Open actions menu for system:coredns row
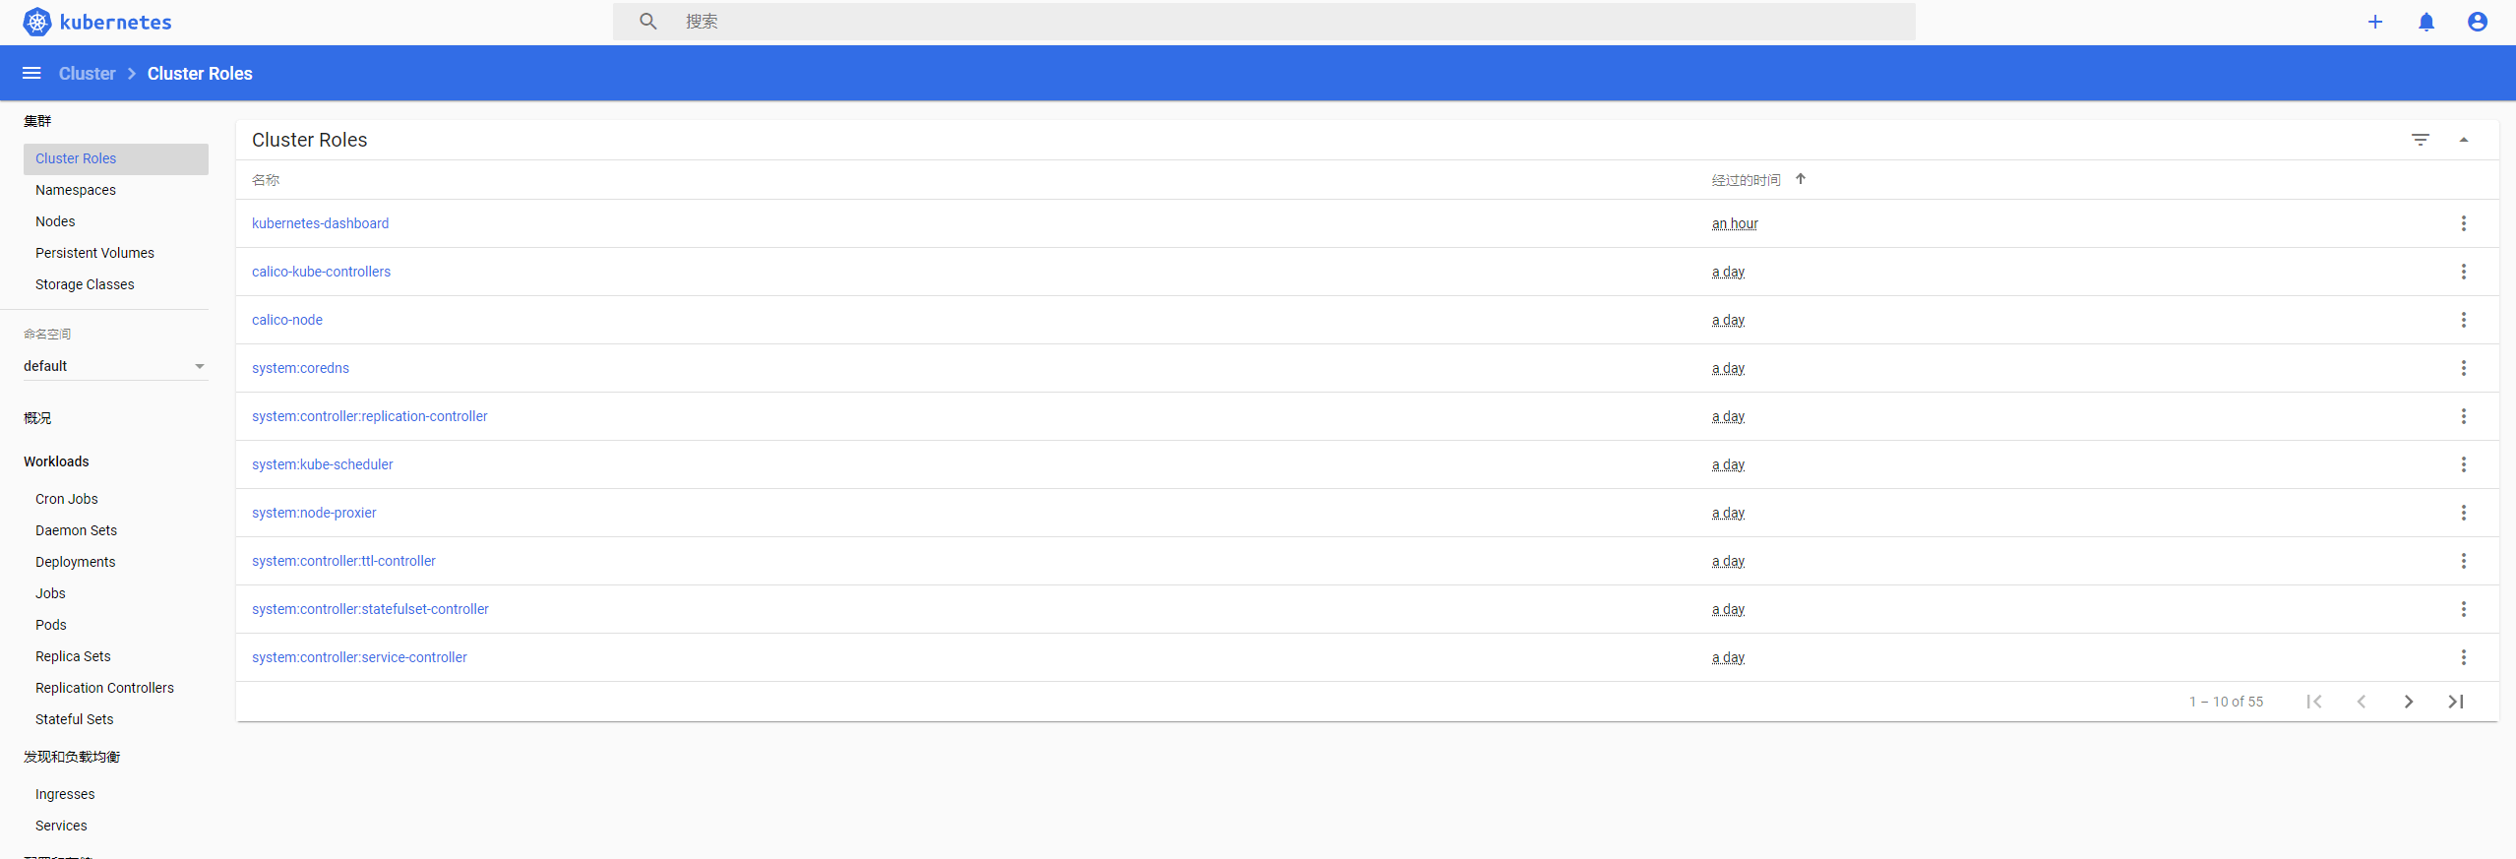 coord(2463,368)
